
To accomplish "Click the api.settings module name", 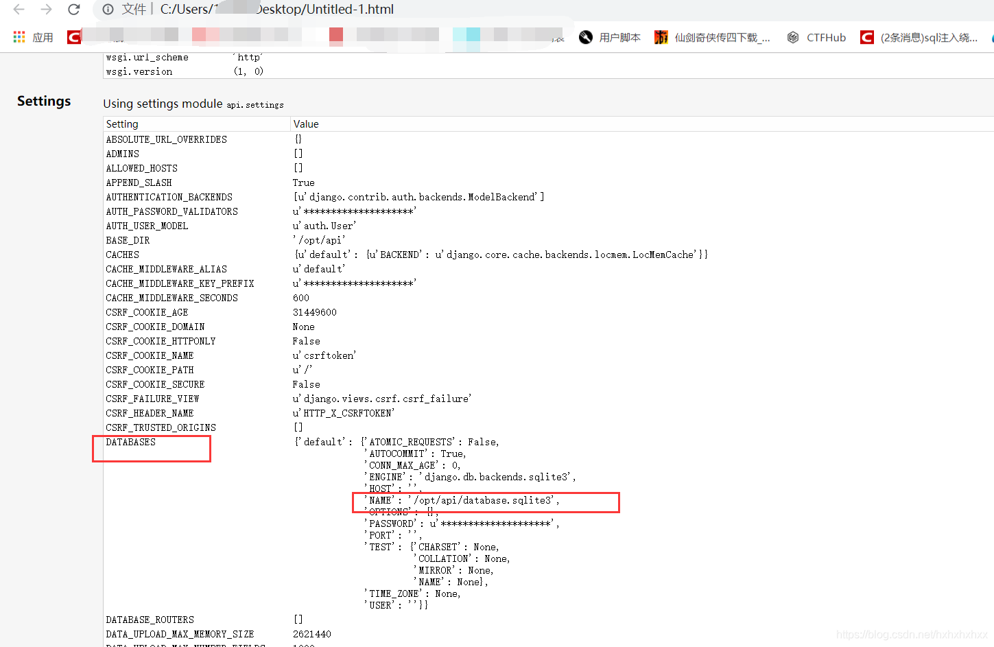I will coord(255,105).
